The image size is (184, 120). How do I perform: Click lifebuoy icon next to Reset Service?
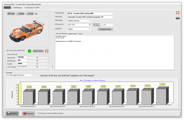pos(47,51)
